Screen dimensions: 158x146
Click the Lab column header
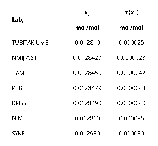coord(18,20)
